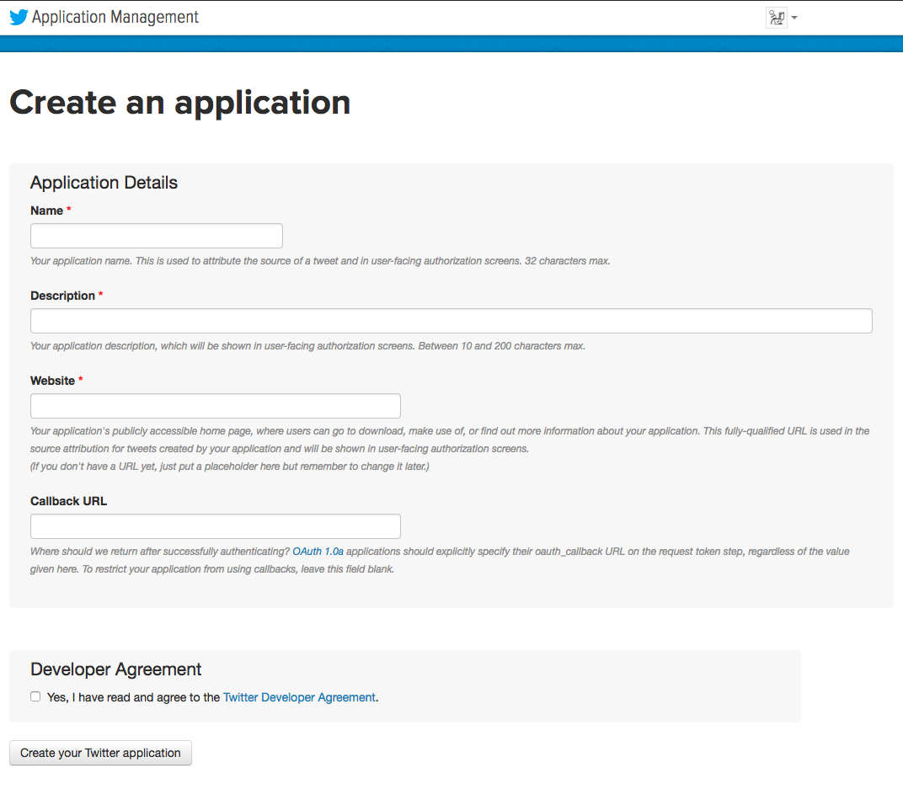Focus the Callback URL input field
Image resolution: width=903 pixels, height=800 pixels.
tap(216, 526)
